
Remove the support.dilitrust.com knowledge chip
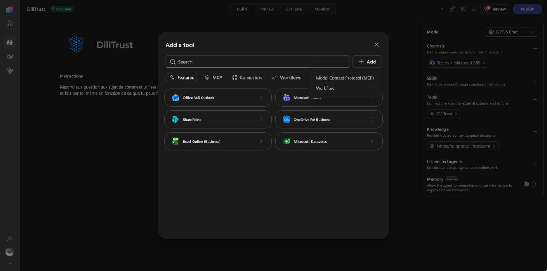[x=494, y=146]
